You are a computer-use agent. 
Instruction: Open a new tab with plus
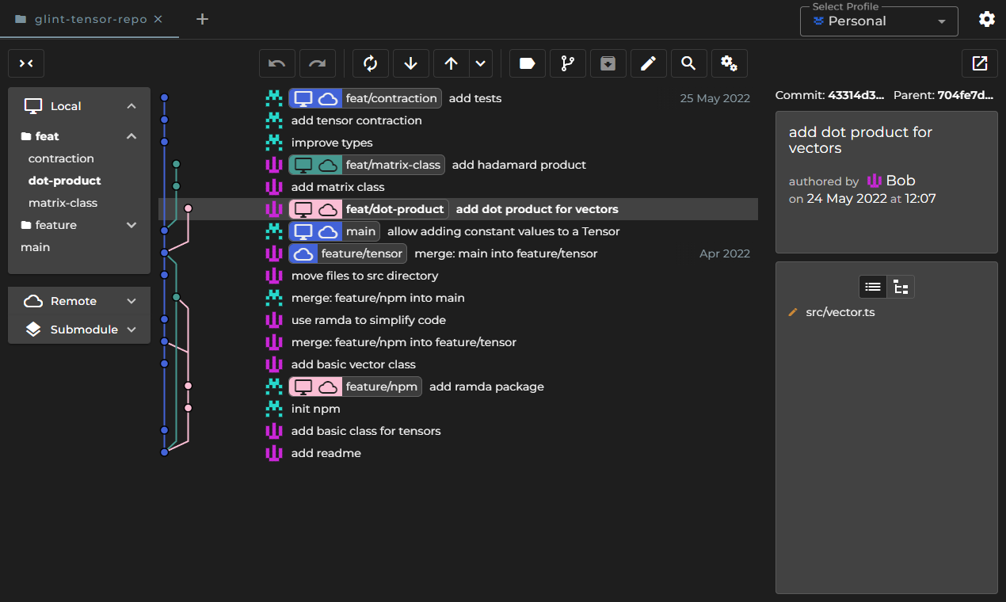(202, 19)
